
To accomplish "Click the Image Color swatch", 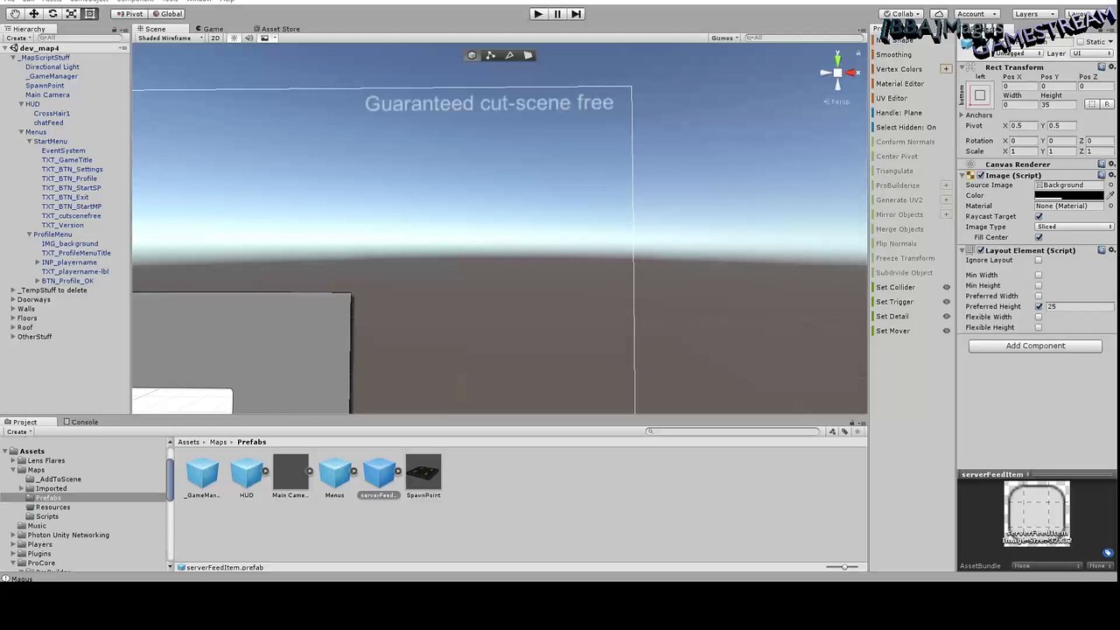I will pyautogui.click(x=1068, y=195).
